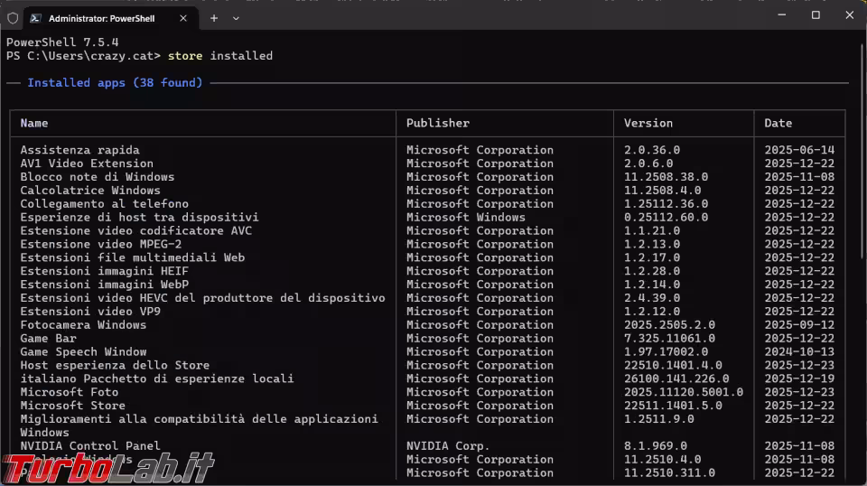Close the Administrator: PowerShell tab
Viewport: 867px width, 486px height.
(185, 18)
